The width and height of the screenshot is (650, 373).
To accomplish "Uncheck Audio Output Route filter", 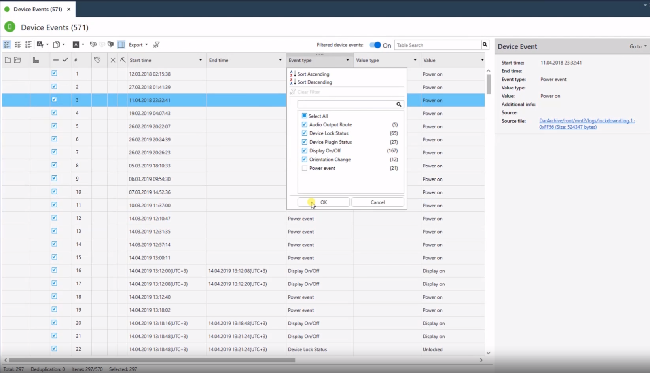I will pyautogui.click(x=304, y=124).
